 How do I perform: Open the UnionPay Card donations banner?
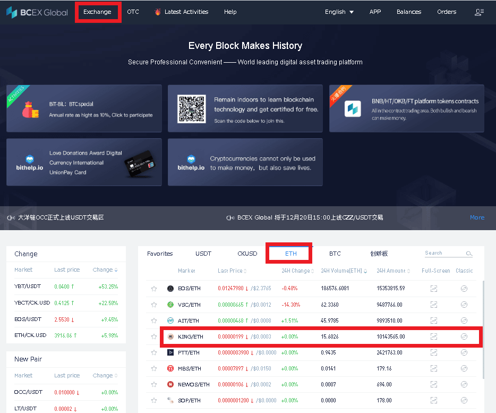click(x=84, y=162)
